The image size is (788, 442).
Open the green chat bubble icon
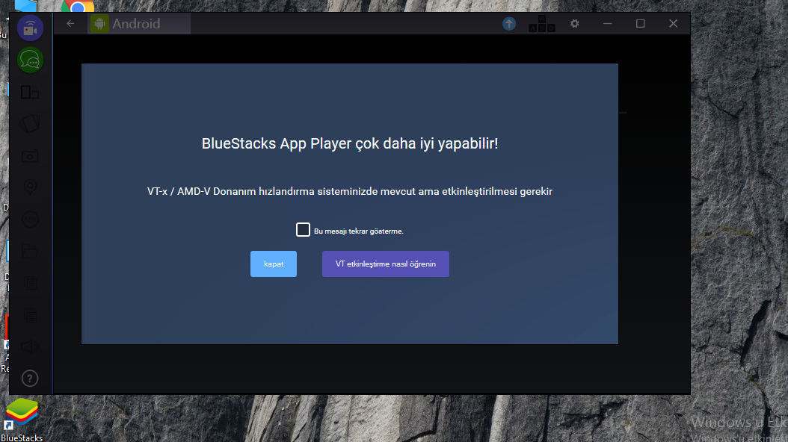click(x=30, y=60)
